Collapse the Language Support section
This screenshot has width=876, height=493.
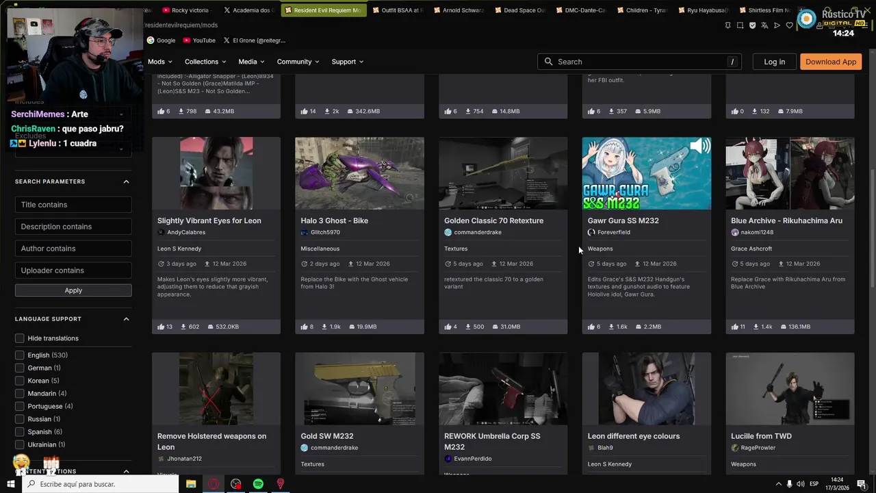126,319
